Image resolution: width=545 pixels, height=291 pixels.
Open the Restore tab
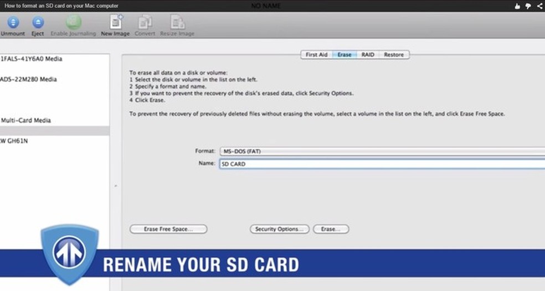[394, 54]
